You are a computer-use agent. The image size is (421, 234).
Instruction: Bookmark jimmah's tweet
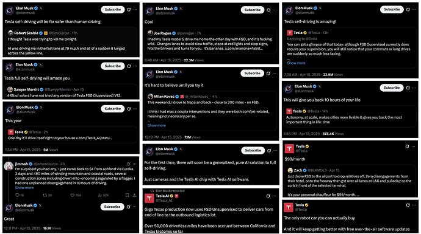click(x=127, y=195)
